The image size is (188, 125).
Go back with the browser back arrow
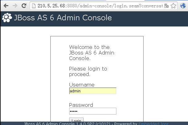6,6
